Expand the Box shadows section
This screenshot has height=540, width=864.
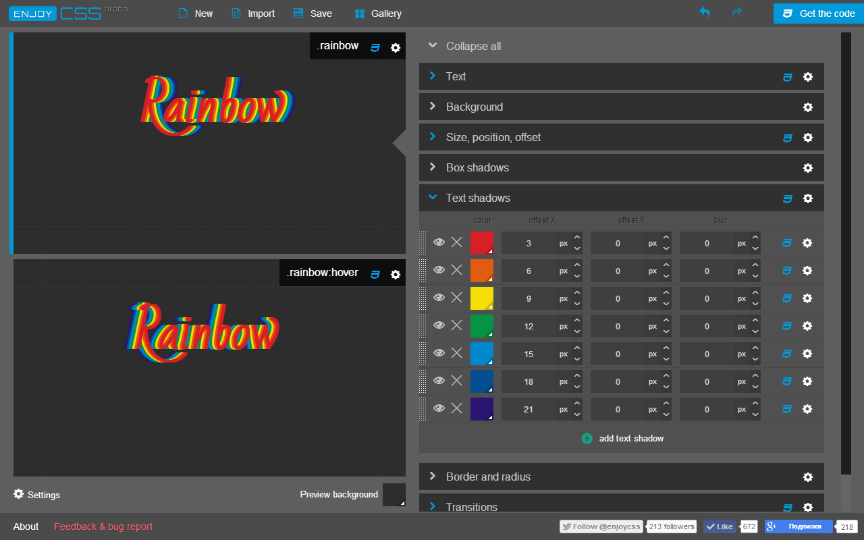[x=433, y=167]
